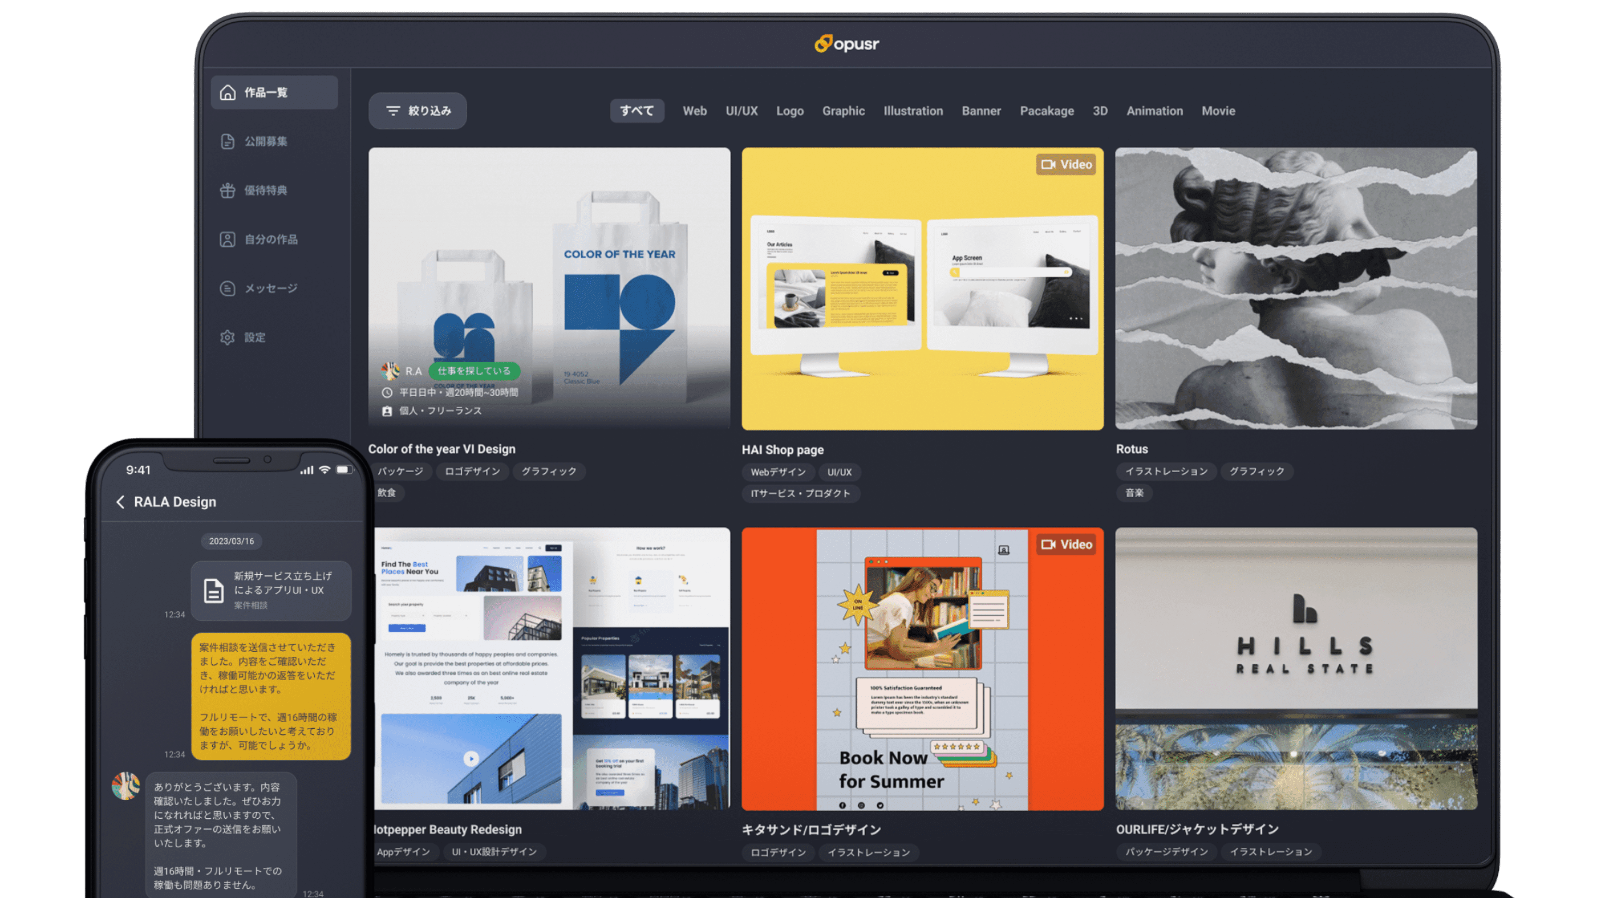Open 公開募集 document icon in sidebar
The image size is (1597, 898).
(227, 141)
